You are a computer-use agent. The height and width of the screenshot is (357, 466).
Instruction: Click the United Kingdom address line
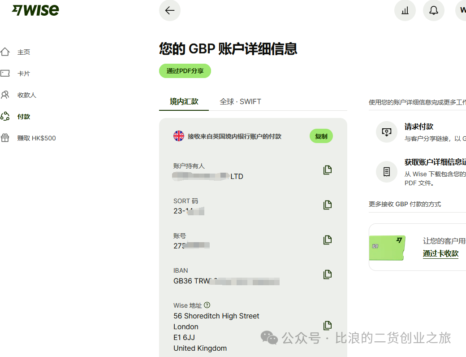click(x=200, y=348)
